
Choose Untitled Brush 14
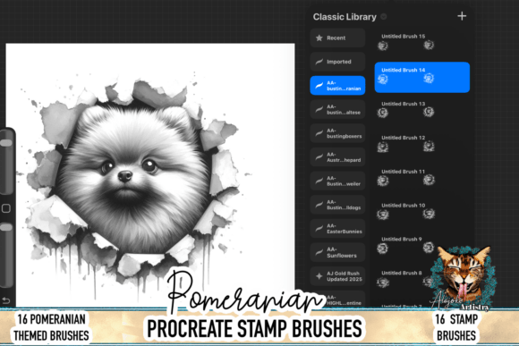pos(422,77)
